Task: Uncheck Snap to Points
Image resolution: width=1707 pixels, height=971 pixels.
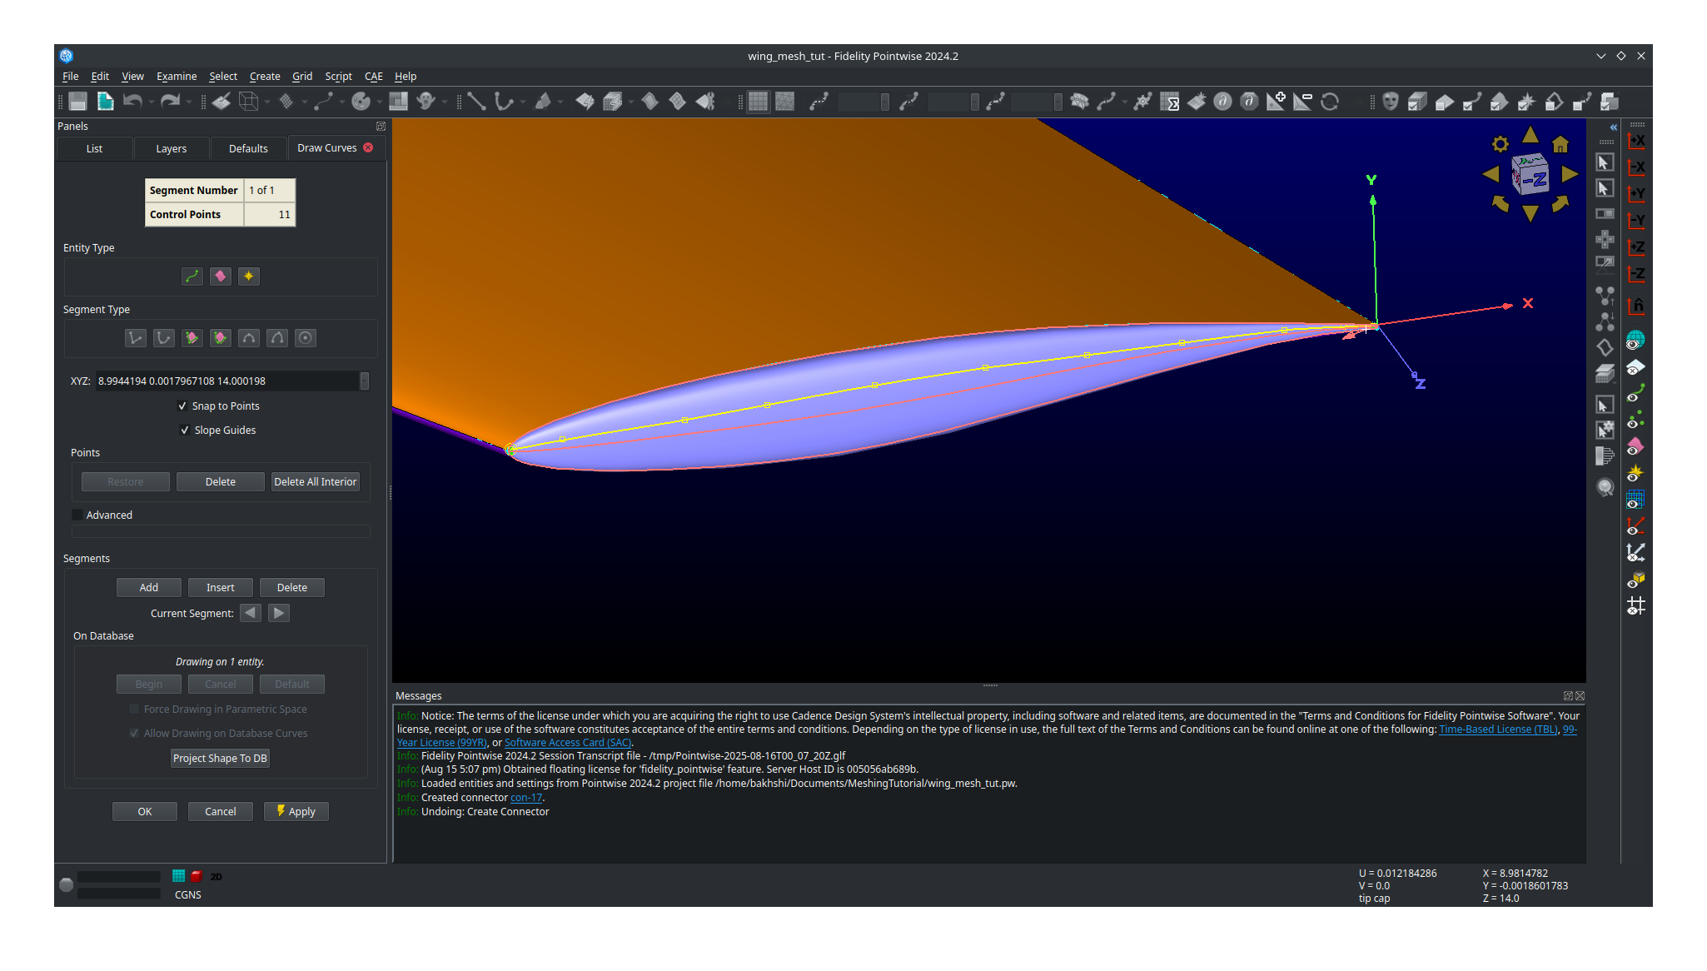Action: click(183, 406)
